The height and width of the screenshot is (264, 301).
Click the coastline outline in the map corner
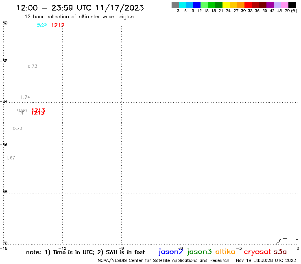click(287, 241)
